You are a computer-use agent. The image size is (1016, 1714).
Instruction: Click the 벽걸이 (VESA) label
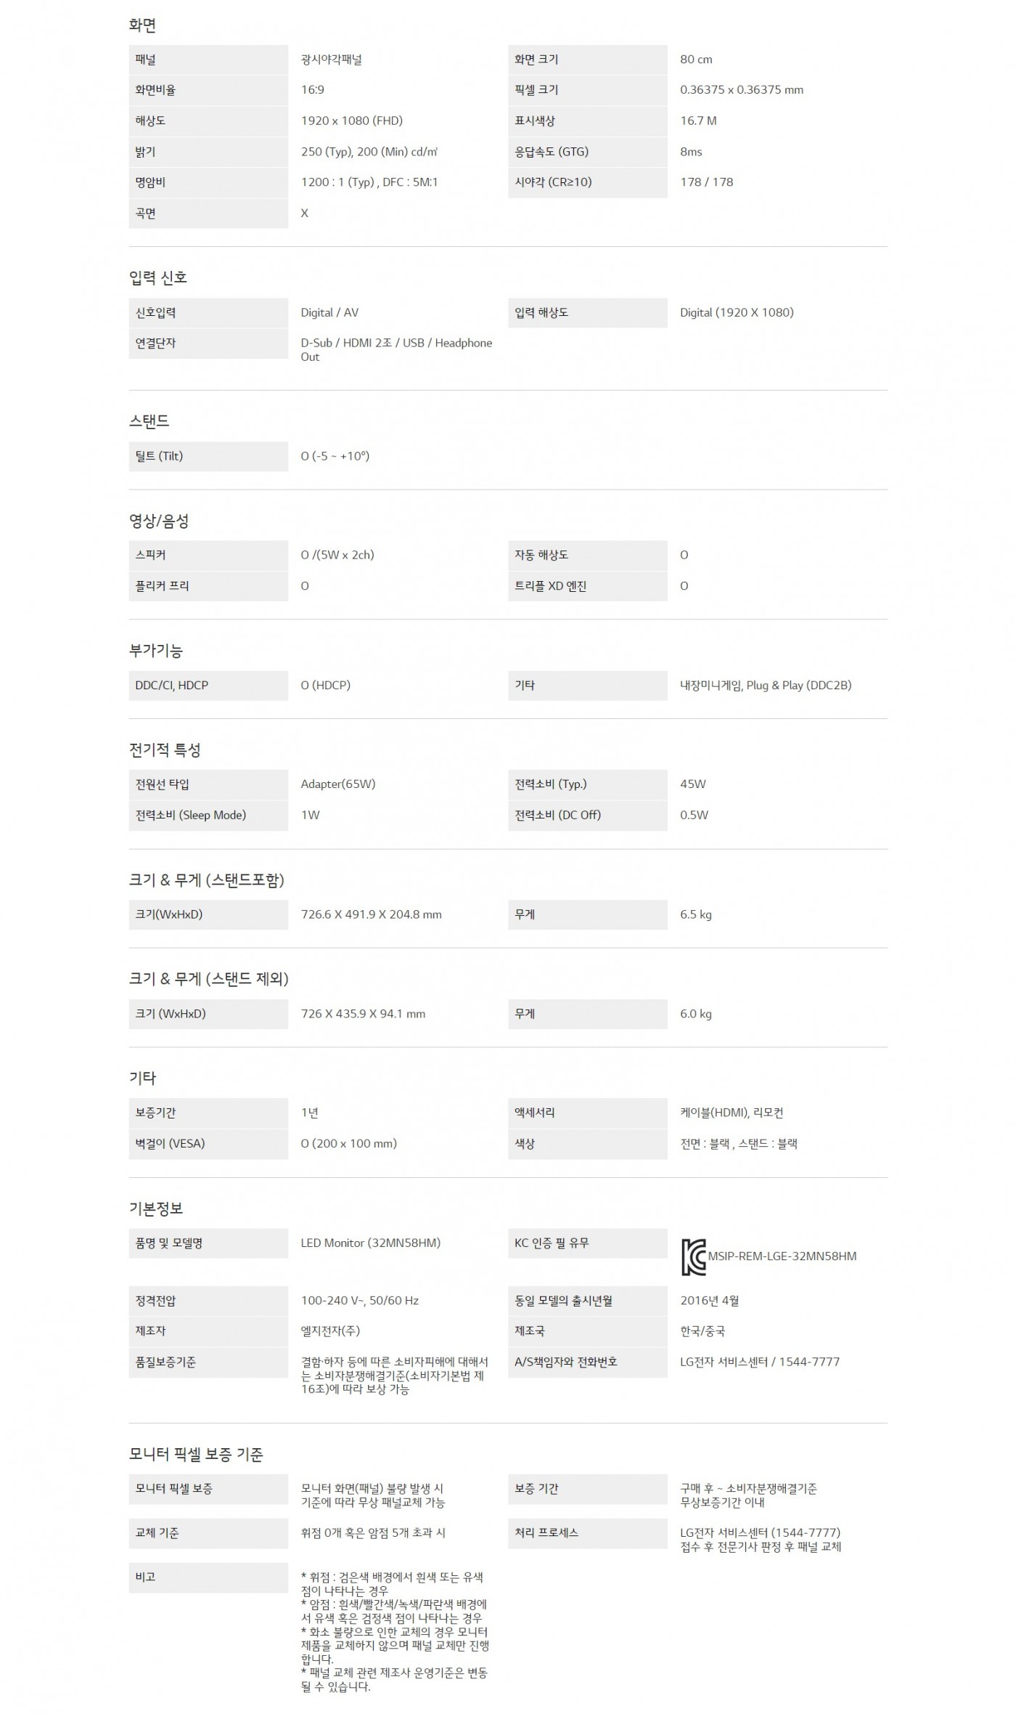coord(171,1143)
